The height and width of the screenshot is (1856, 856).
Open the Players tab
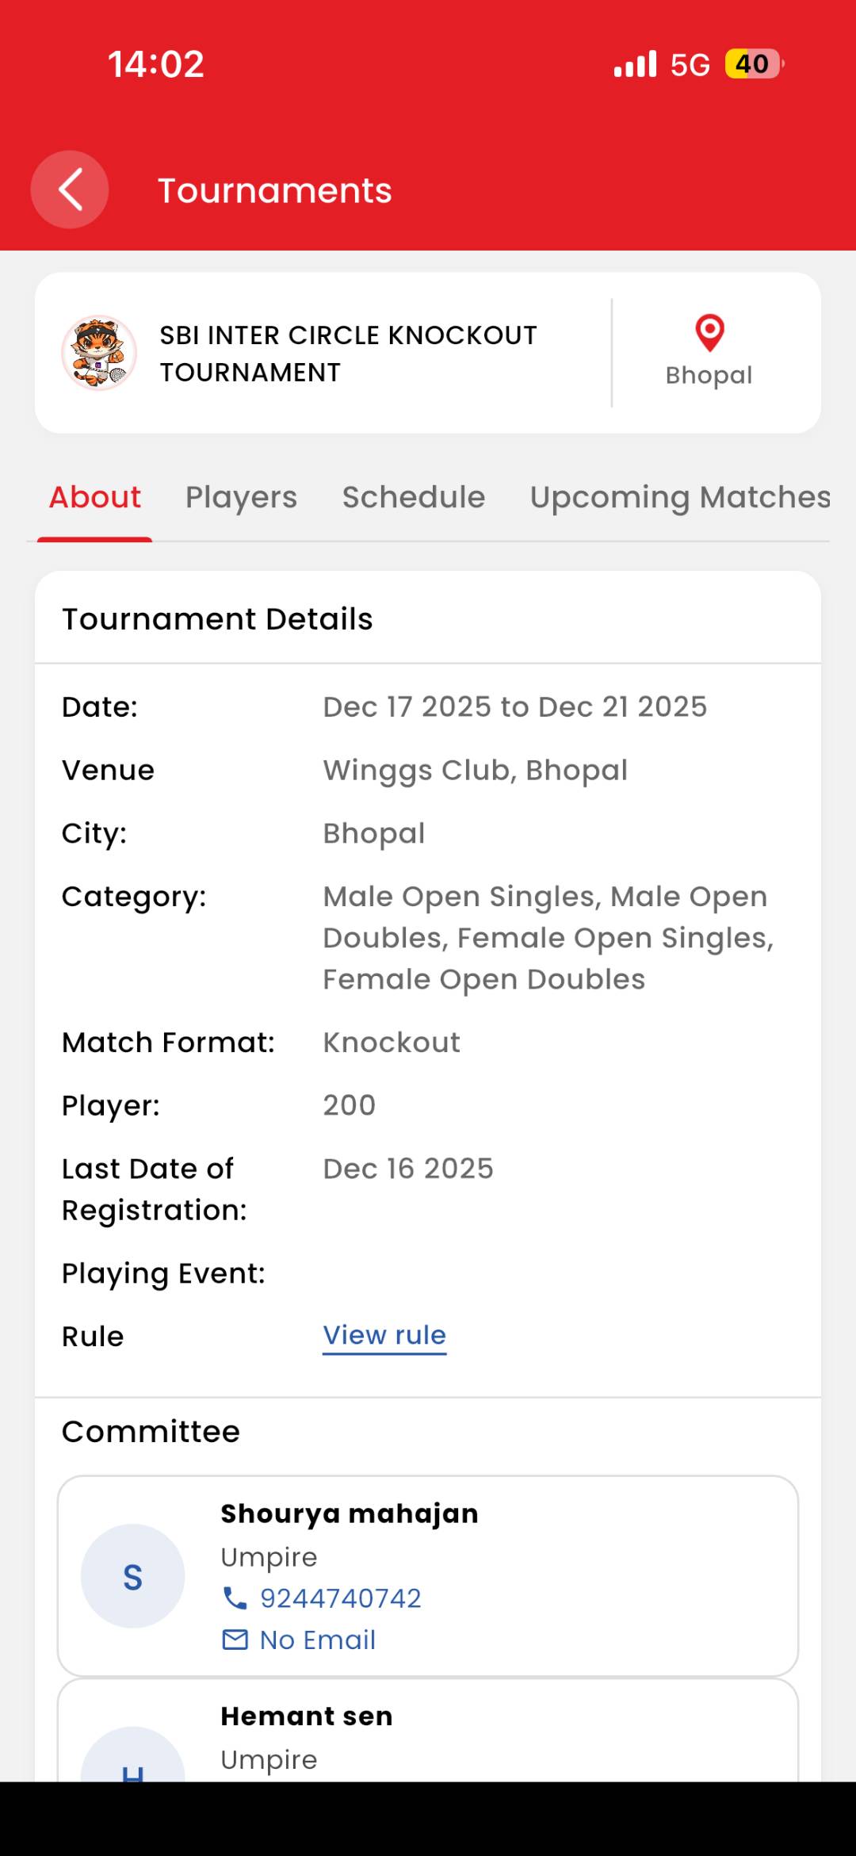[x=241, y=498]
